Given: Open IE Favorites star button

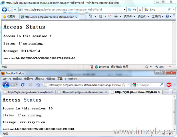Looking at the screenshot, I should (9, 17).
